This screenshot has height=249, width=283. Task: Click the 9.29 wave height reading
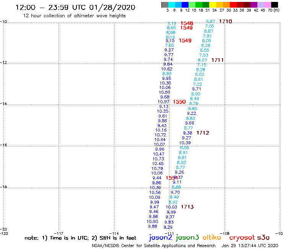(x=168, y=227)
